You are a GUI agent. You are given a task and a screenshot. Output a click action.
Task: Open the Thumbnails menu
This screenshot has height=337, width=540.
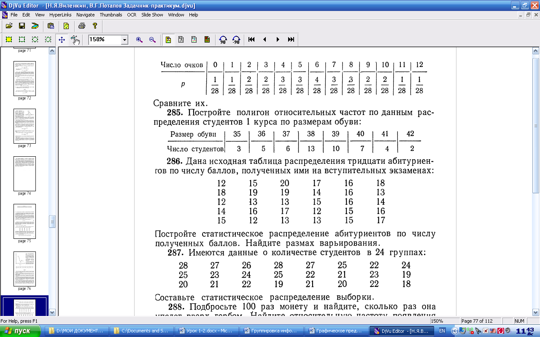point(111,15)
